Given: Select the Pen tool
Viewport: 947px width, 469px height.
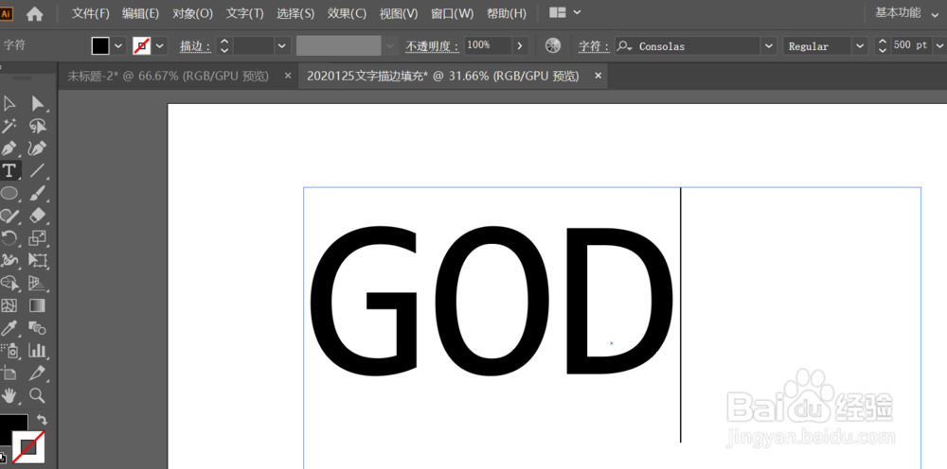Looking at the screenshot, I should coord(9,148).
